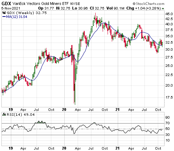Click the GDX (Weekly) 32.75 legend label
This screenshot has height=151, width=174.
coord(27,13)
